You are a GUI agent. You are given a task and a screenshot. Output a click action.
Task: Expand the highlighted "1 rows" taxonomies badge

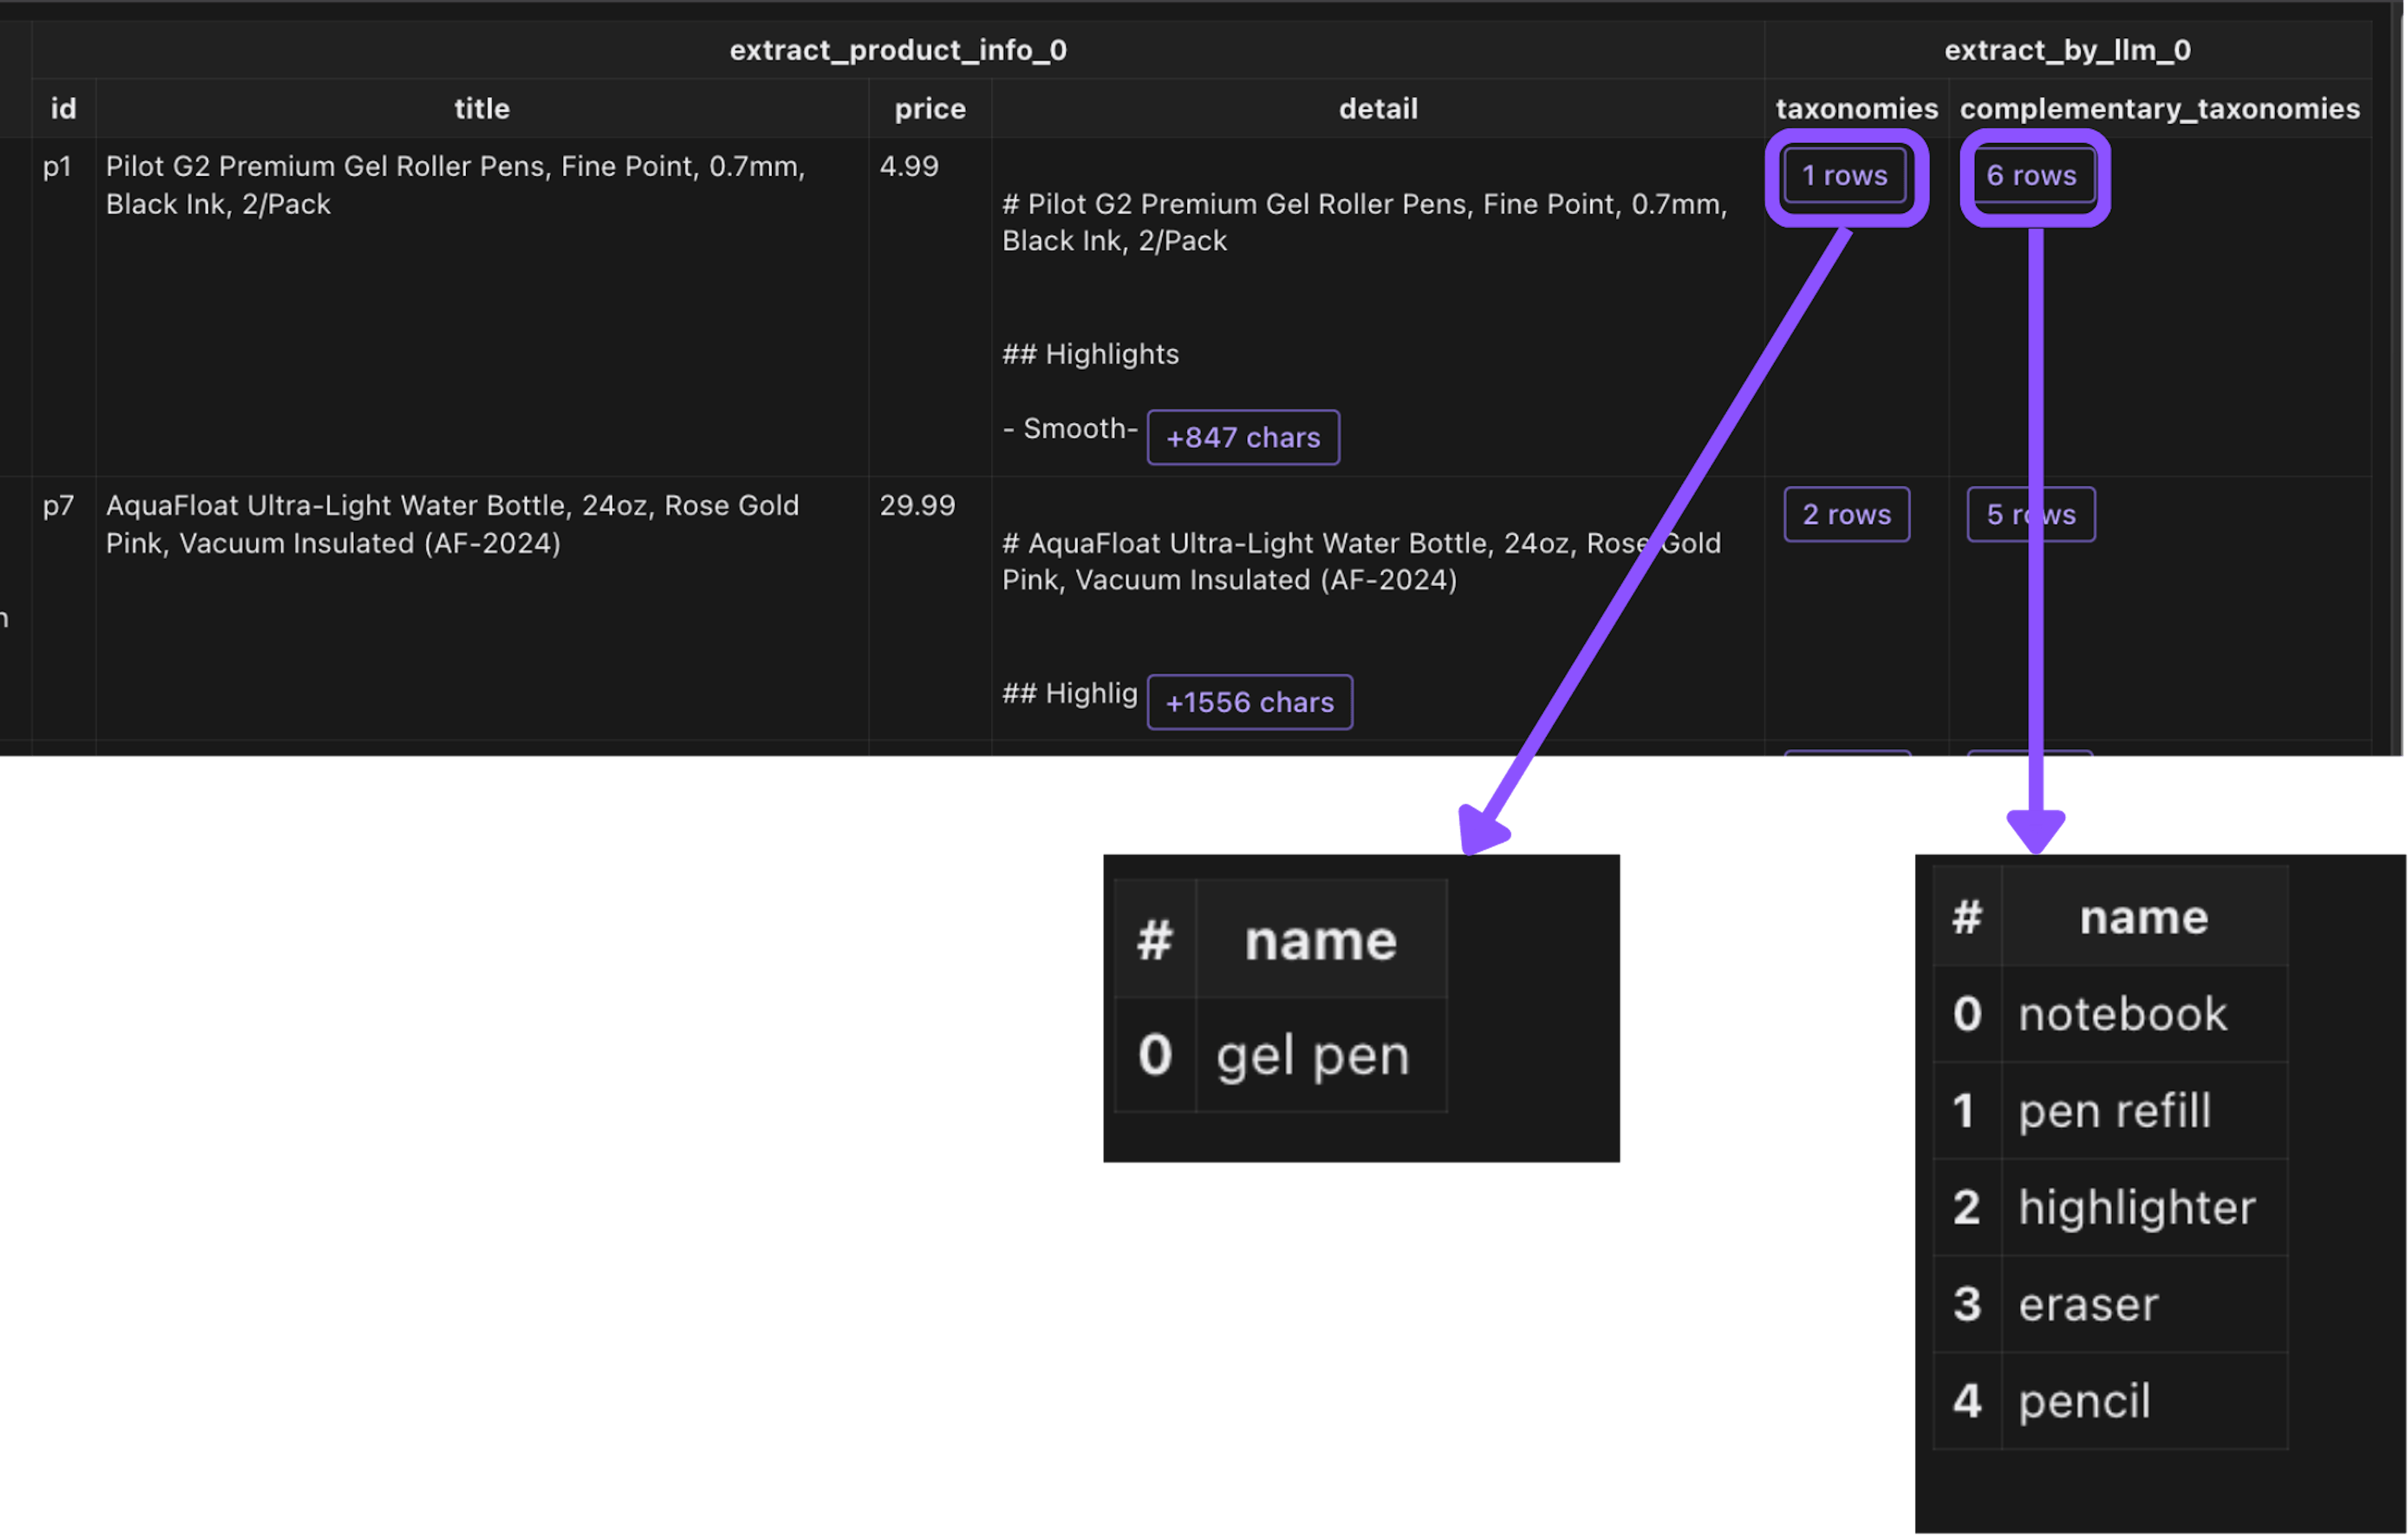1845,176
